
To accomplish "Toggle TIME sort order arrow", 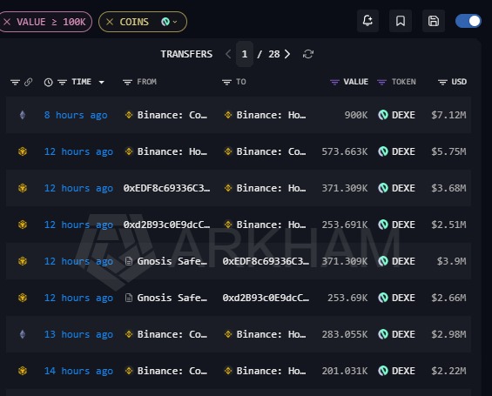I will coord(101,82).
